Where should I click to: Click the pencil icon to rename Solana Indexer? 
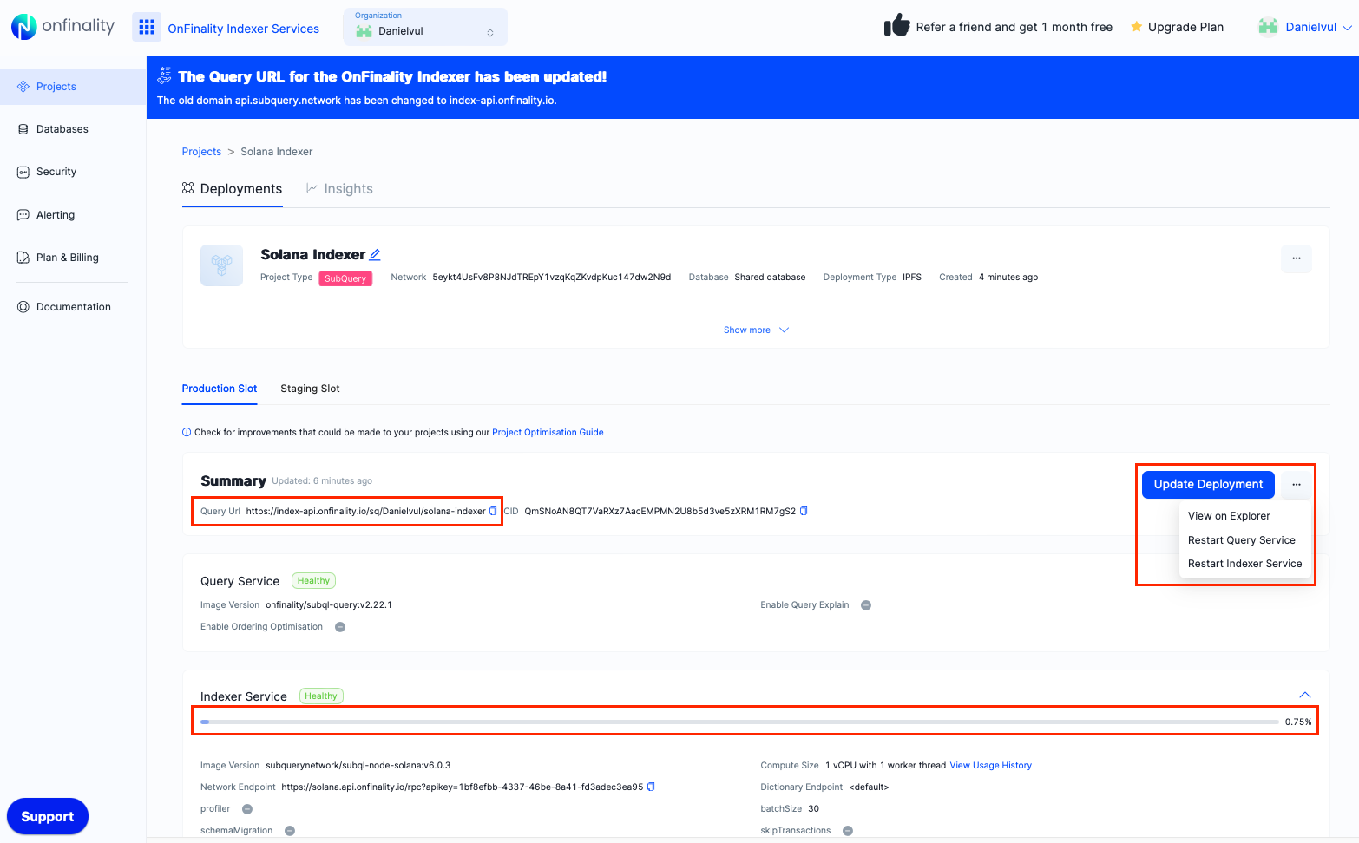375,253
